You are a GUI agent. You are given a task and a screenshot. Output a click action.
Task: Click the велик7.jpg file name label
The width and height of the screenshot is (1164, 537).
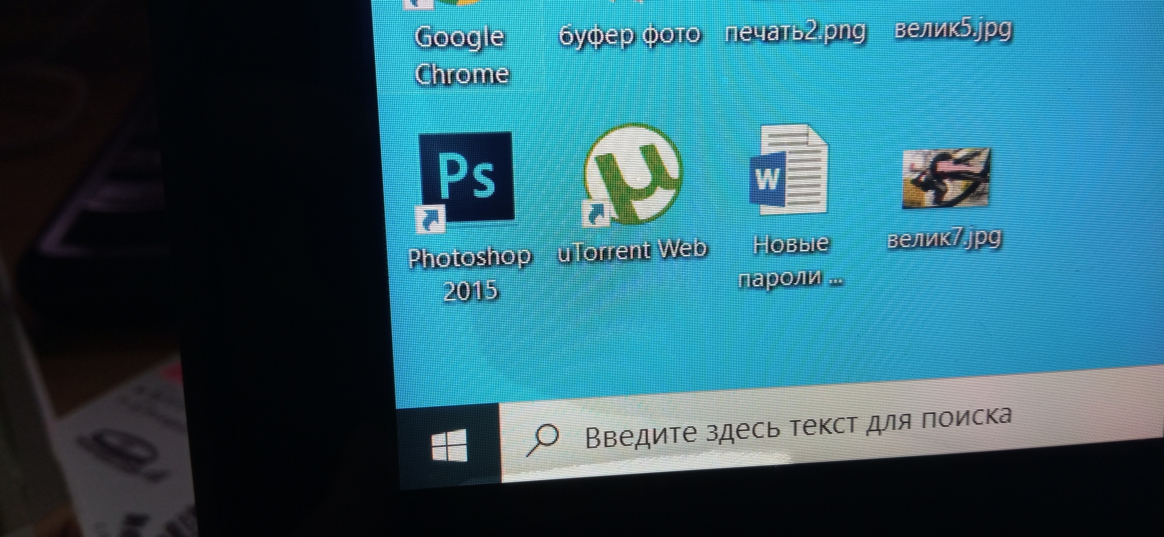coord(945,238)
